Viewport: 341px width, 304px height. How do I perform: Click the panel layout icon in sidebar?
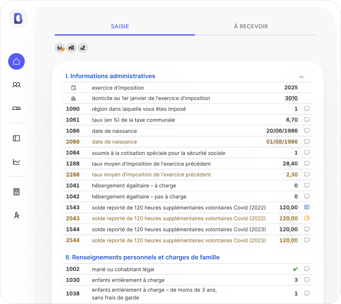pos(17,138)
